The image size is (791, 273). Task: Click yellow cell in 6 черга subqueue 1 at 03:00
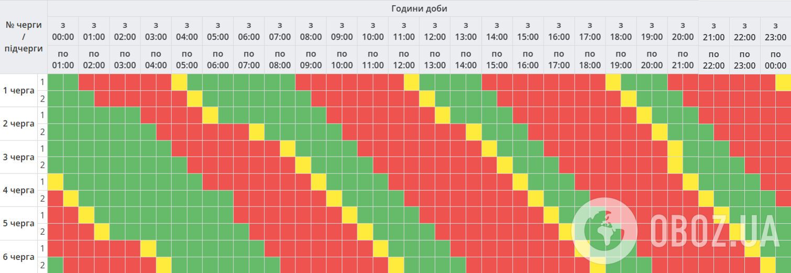(x=148, y=248)
